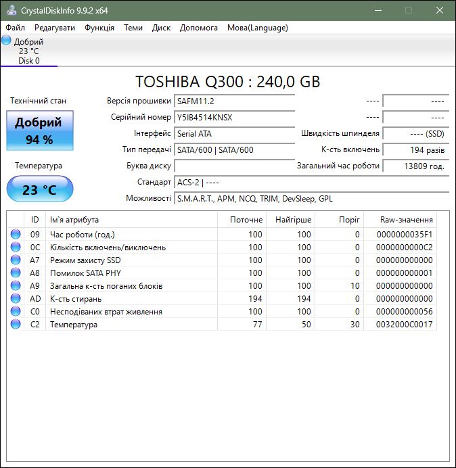Click the power-on hours field 13809 год.

click(x=415, y=166)
